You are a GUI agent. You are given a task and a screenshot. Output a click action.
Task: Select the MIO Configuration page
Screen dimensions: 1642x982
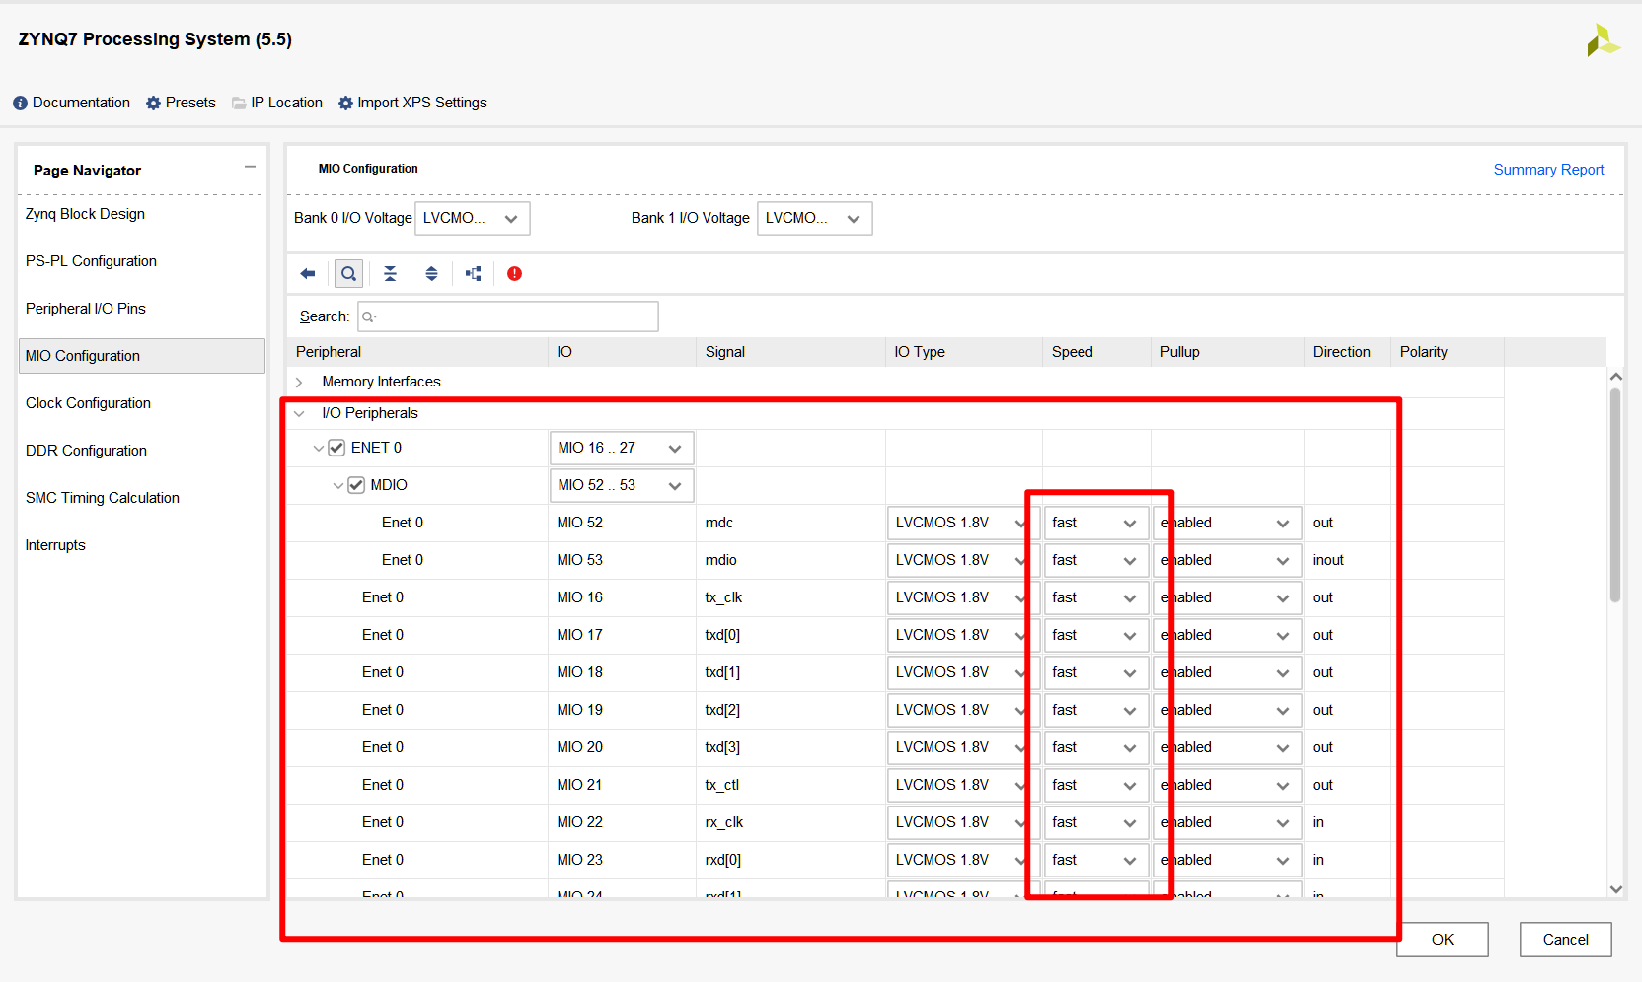[142, 356]
